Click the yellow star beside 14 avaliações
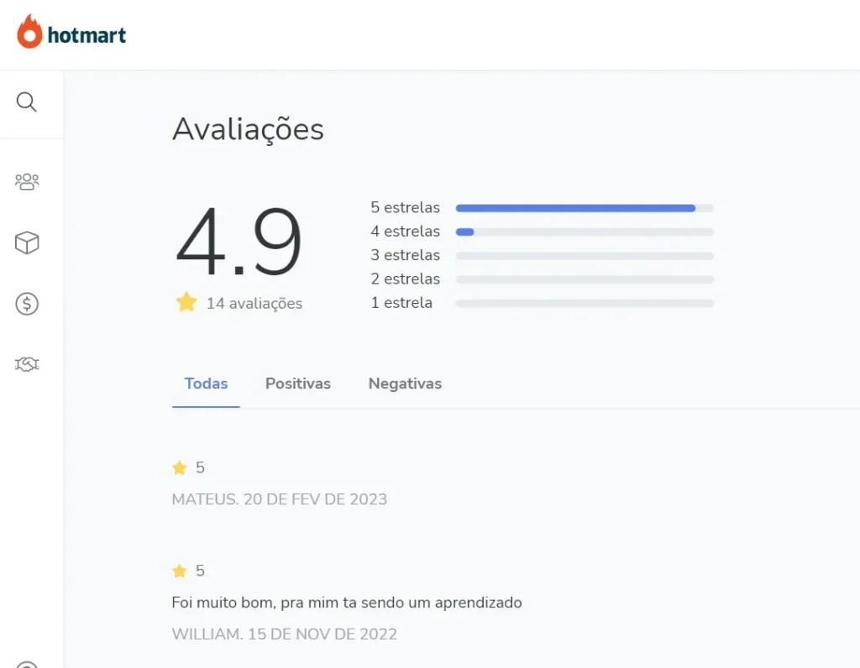Image resolution: width=860 pixels, height=668 pixels. (x=186, y=302)
